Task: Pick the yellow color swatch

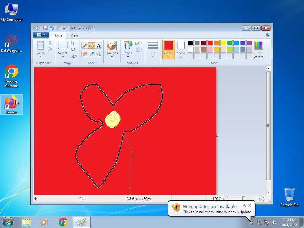Action: pos(223,43)
